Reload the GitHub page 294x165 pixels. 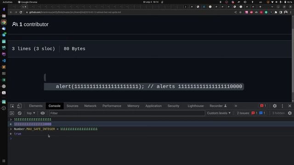[x=21, y=12]
